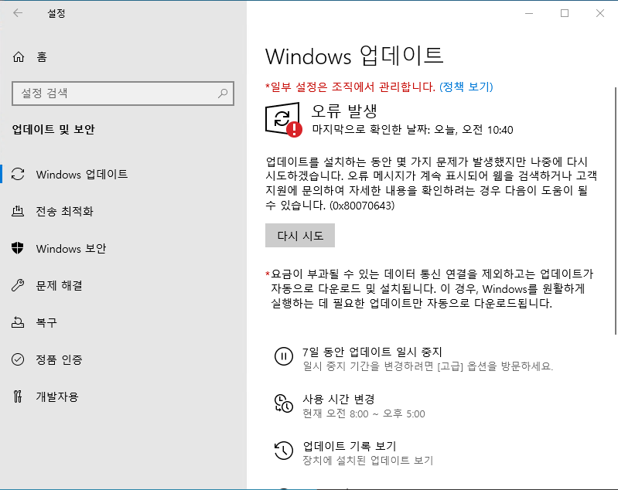Click the 다시 시도 button

click(300, 236)
